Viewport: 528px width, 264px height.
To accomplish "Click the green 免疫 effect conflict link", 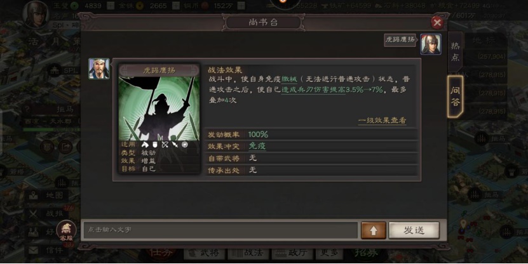I will [257, 146].
